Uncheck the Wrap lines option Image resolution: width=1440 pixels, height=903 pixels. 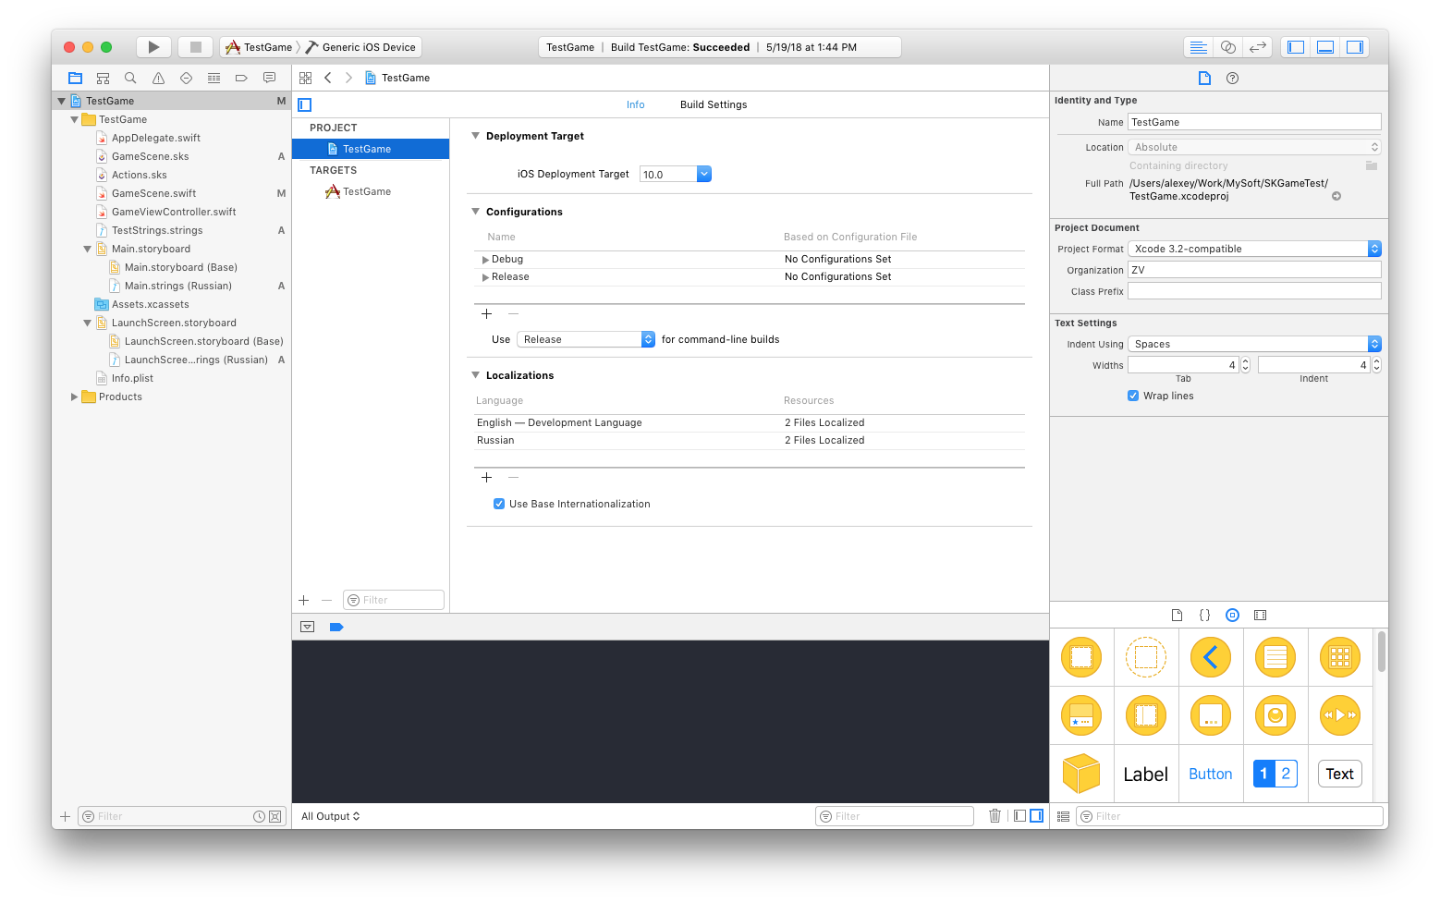pyautogui.click(x=1133, y=396)
